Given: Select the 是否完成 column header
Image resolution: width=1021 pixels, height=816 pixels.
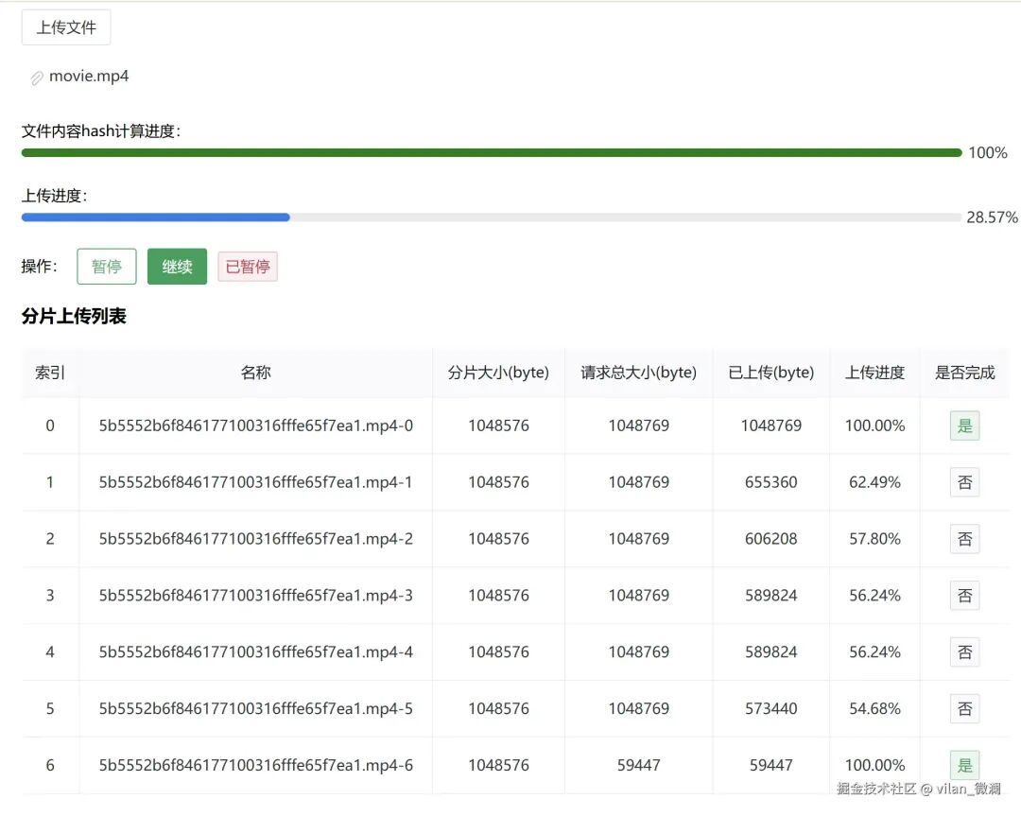Looking at the screenshot, I should coord(964,373).
